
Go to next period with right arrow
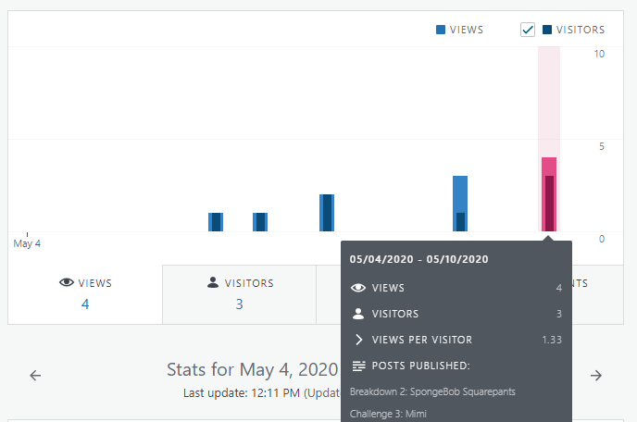(596, 375)
